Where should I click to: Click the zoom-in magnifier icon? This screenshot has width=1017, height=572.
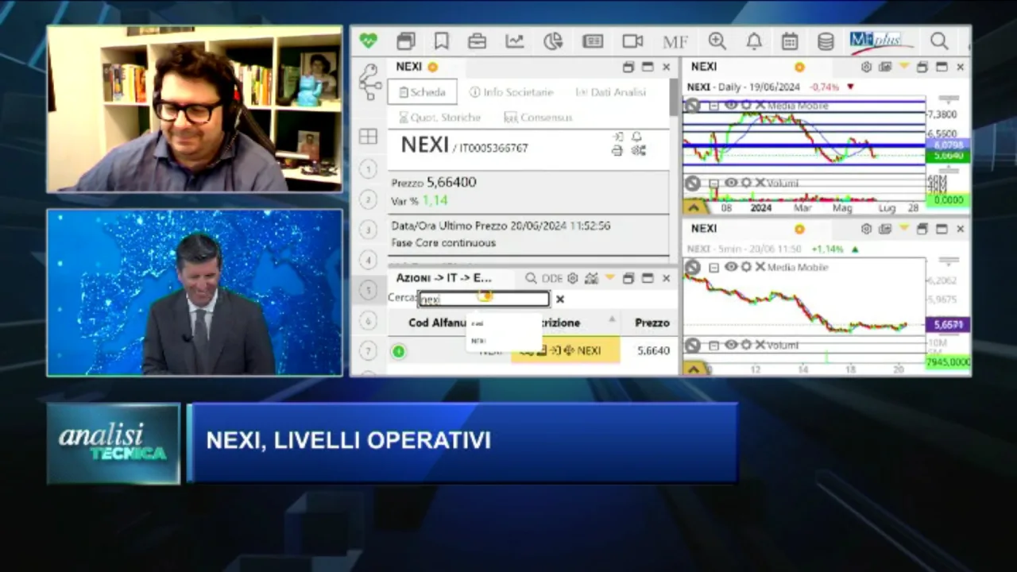tap(717, 41)
